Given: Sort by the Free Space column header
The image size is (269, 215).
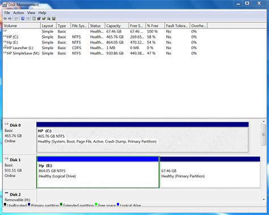Looking at the screenshot, I should [137, 26].
